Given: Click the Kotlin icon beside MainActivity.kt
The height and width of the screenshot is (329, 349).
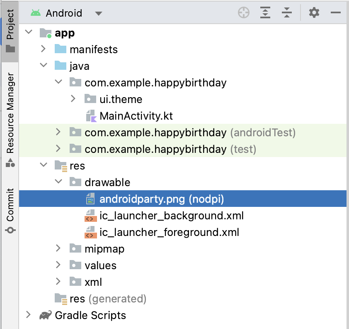Looking at the screenshot, I should [91, 116].
